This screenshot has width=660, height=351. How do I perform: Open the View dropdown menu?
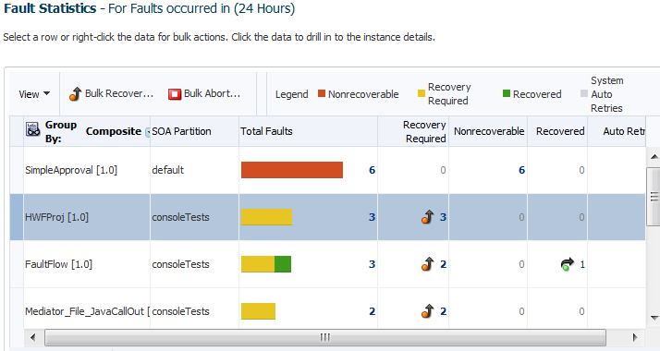click(34, 94)
